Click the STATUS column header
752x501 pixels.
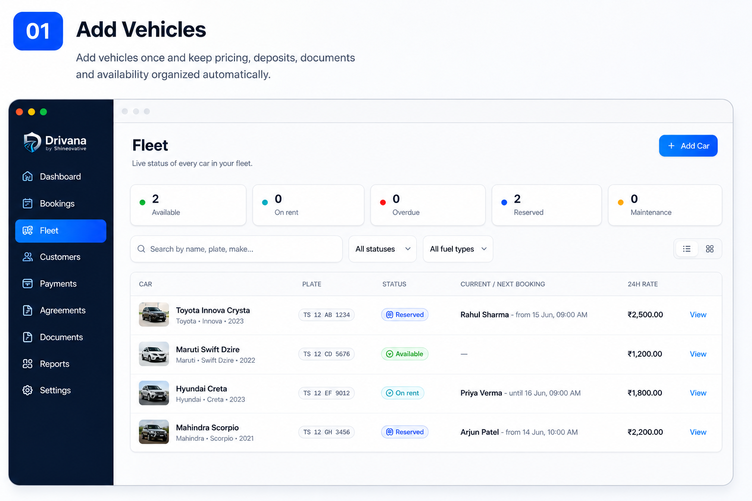pos(394,284)
